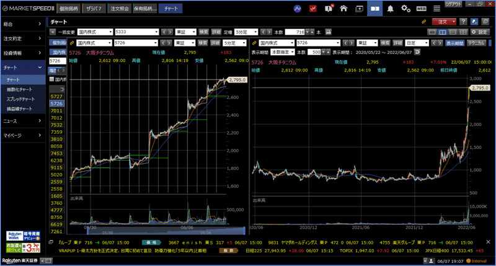Toggle the 表示期間 button on right chart
The width and height of the screenshot is (496, 266).
[455, 43]
